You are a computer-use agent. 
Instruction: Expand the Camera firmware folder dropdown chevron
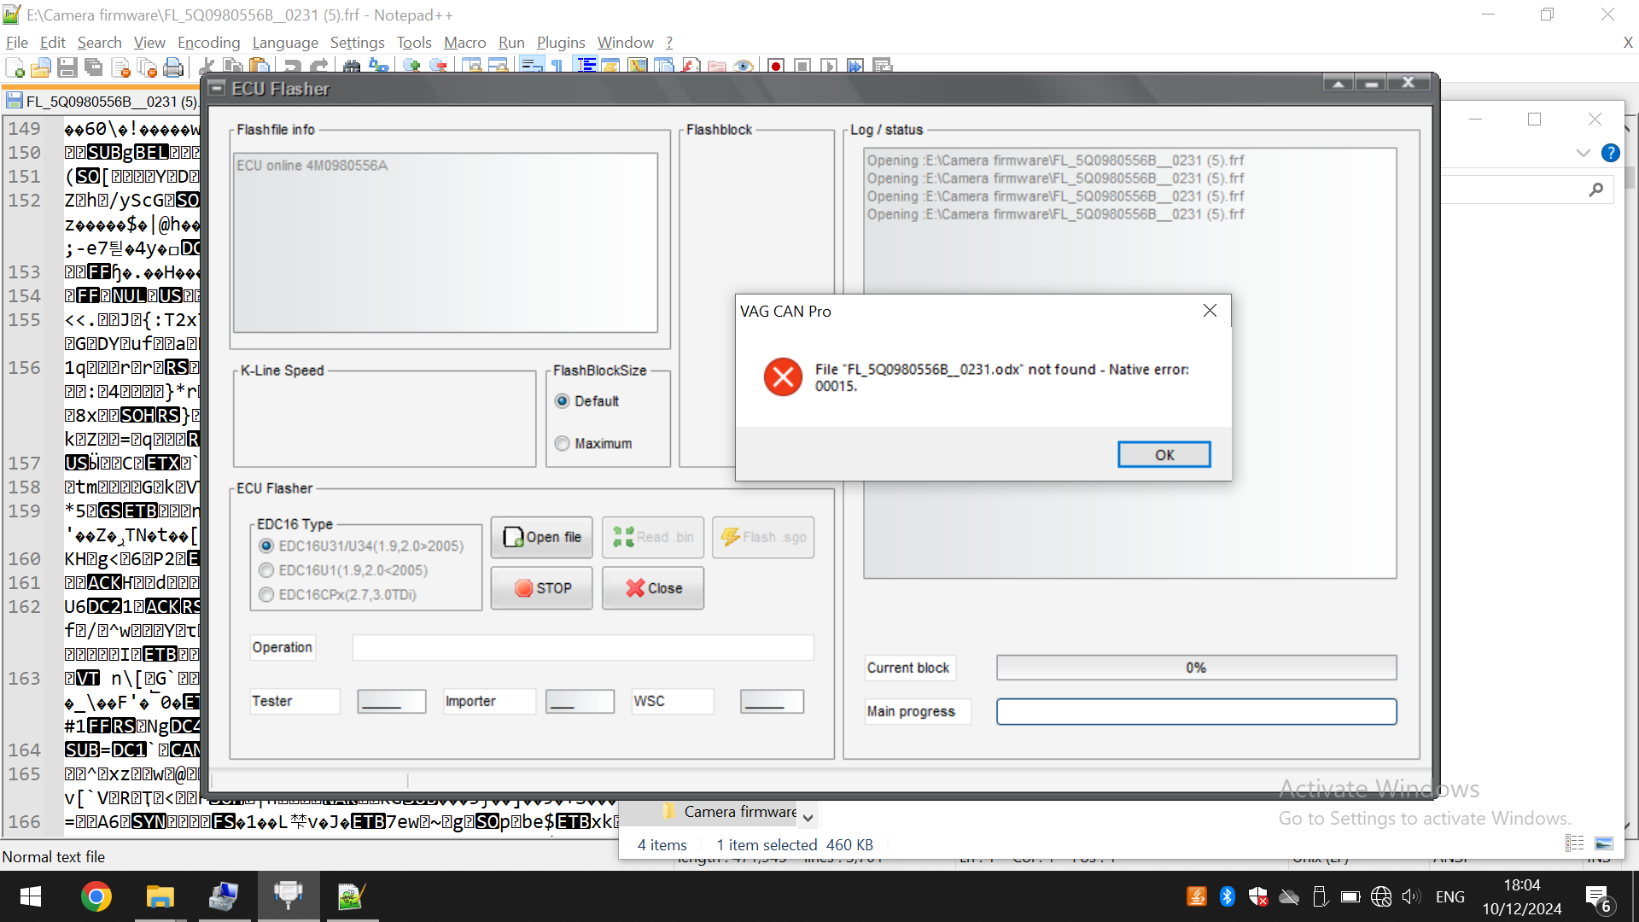[x=808, y=818]
